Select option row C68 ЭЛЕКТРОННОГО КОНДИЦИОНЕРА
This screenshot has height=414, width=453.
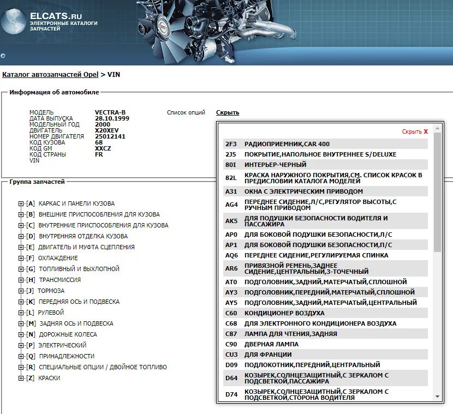[x=326, y=323]
